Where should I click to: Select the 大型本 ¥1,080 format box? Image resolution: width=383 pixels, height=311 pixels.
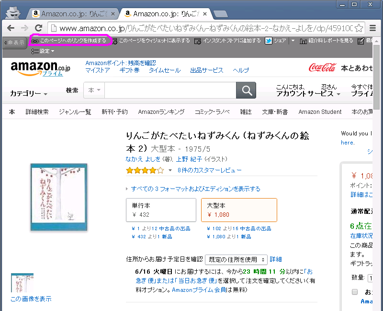coord(239,210)
